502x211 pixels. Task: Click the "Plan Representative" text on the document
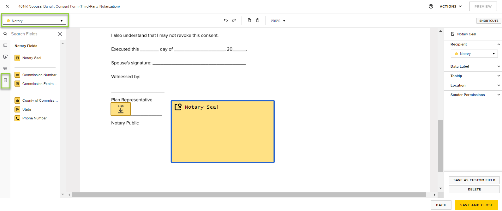coord(132,100)
